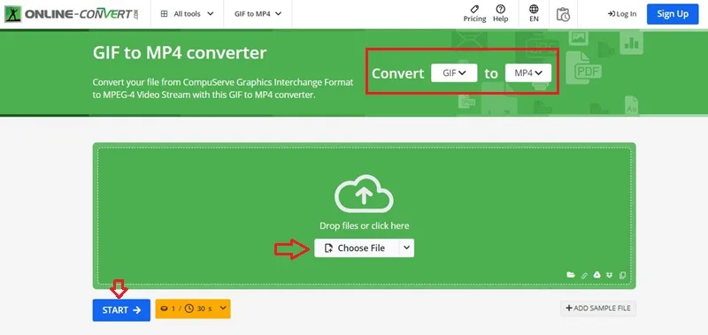Image resolution: width=708 pixels, height=335 pixels.
Task: Click the clipboard paste icon in upload area
Action: pos(623,275)
